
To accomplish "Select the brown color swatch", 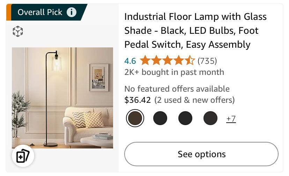I will click(135, 118).
